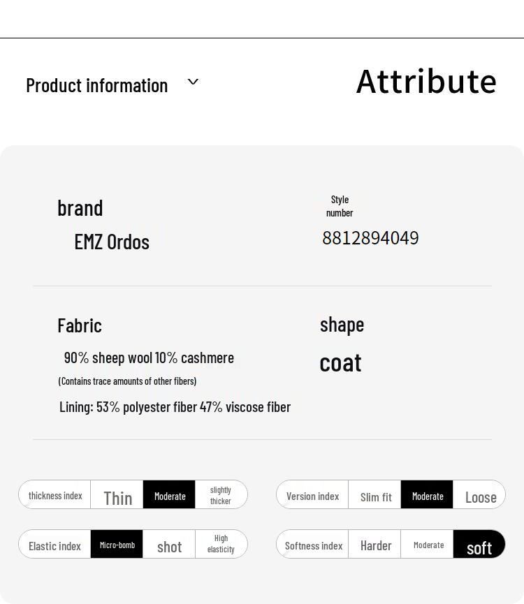Image resolution: width=524 pixels, height=604 pixels.
Task: Click the Softness index label
Action: click(x=313, y=545)
